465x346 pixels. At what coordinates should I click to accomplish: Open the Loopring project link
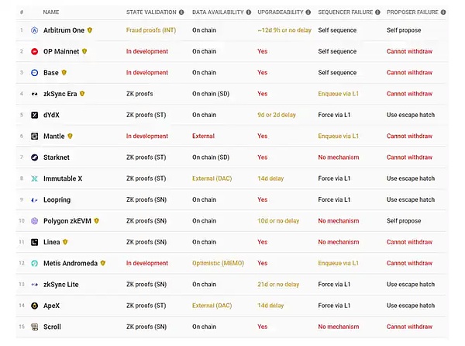pyautogui.click(x=57, y=200)
